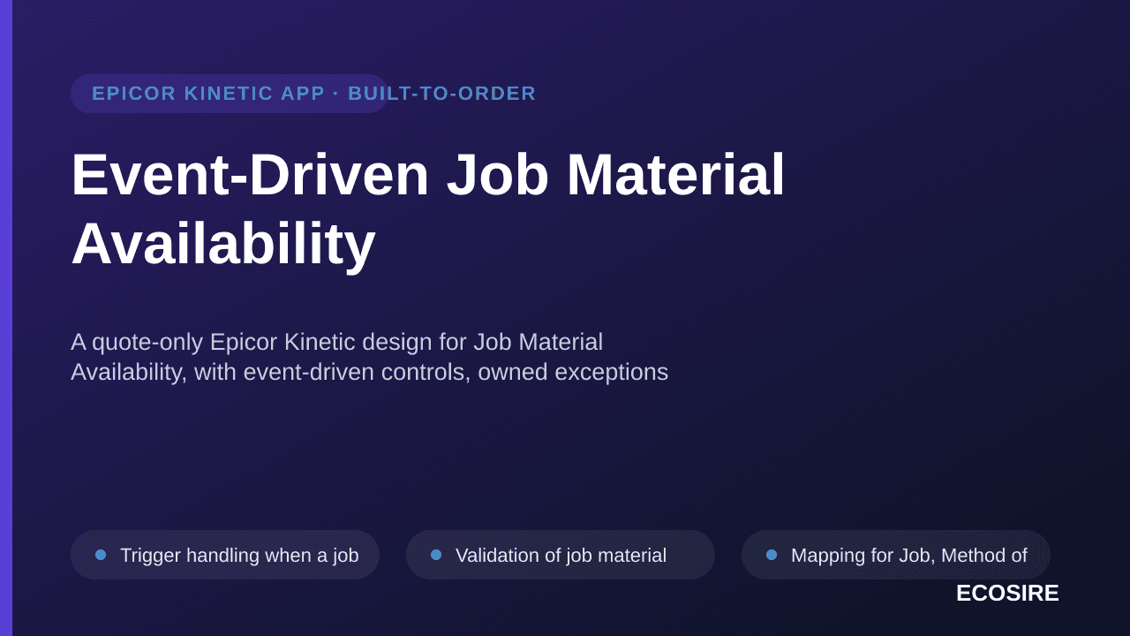Select the 'Validation of job material' pill
The width and height of the screenshot is (1130, 636).
tap(561, 555)
